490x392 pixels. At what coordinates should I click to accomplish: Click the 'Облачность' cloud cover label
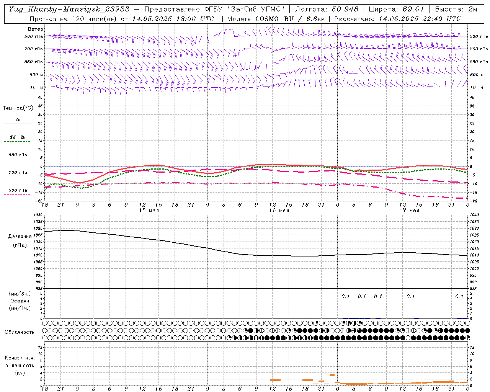tap(20, 332)
